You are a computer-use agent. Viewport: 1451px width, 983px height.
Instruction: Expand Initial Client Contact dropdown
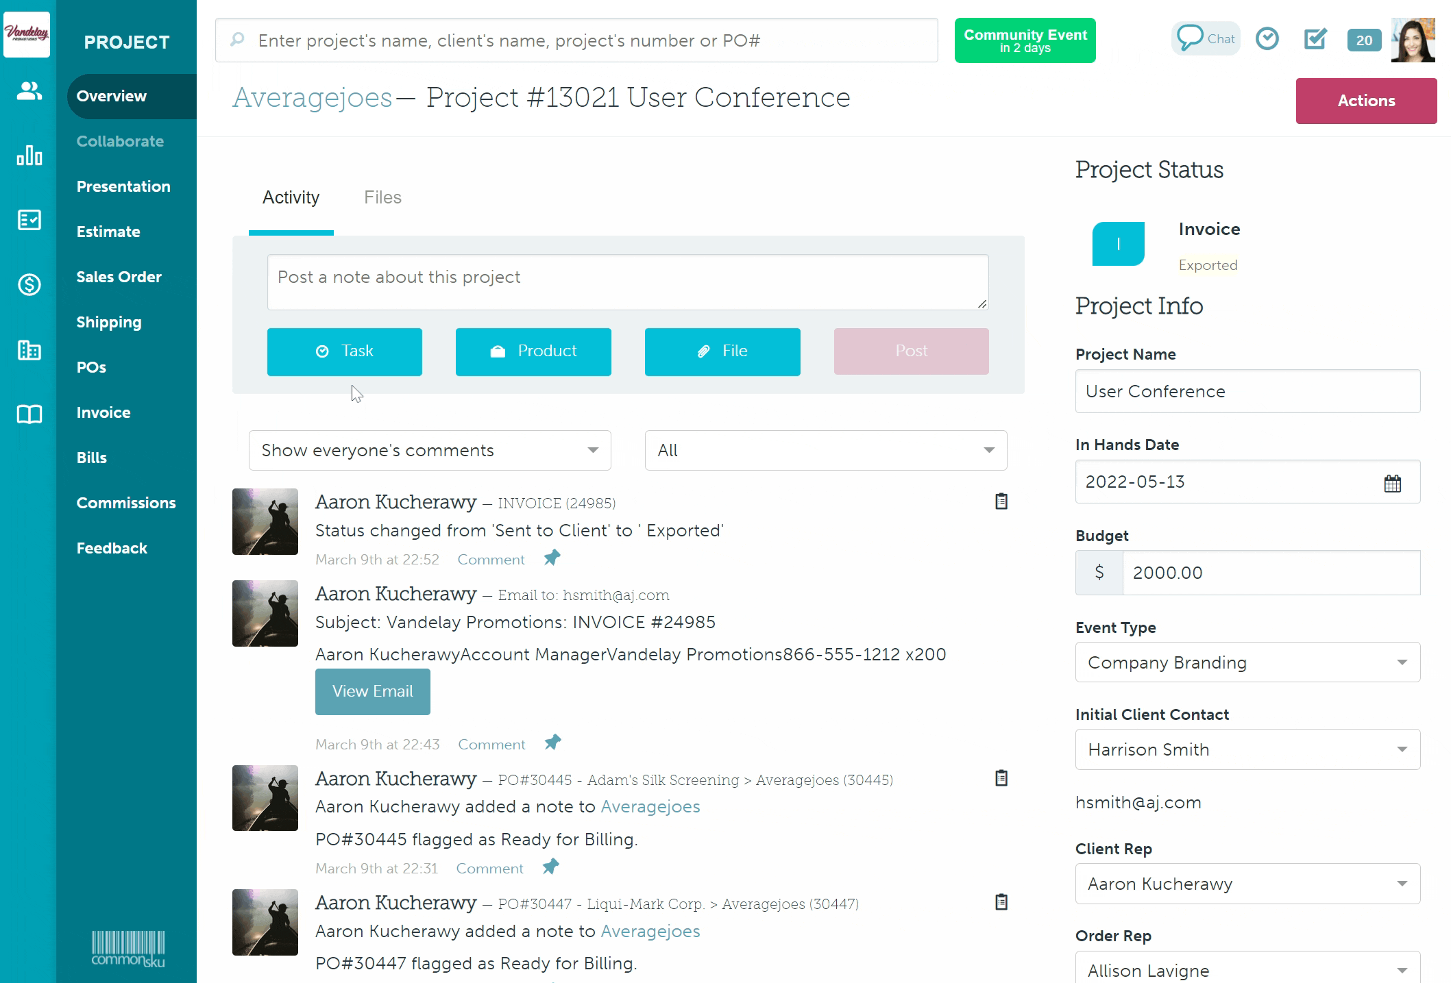tap(1247, 749)
